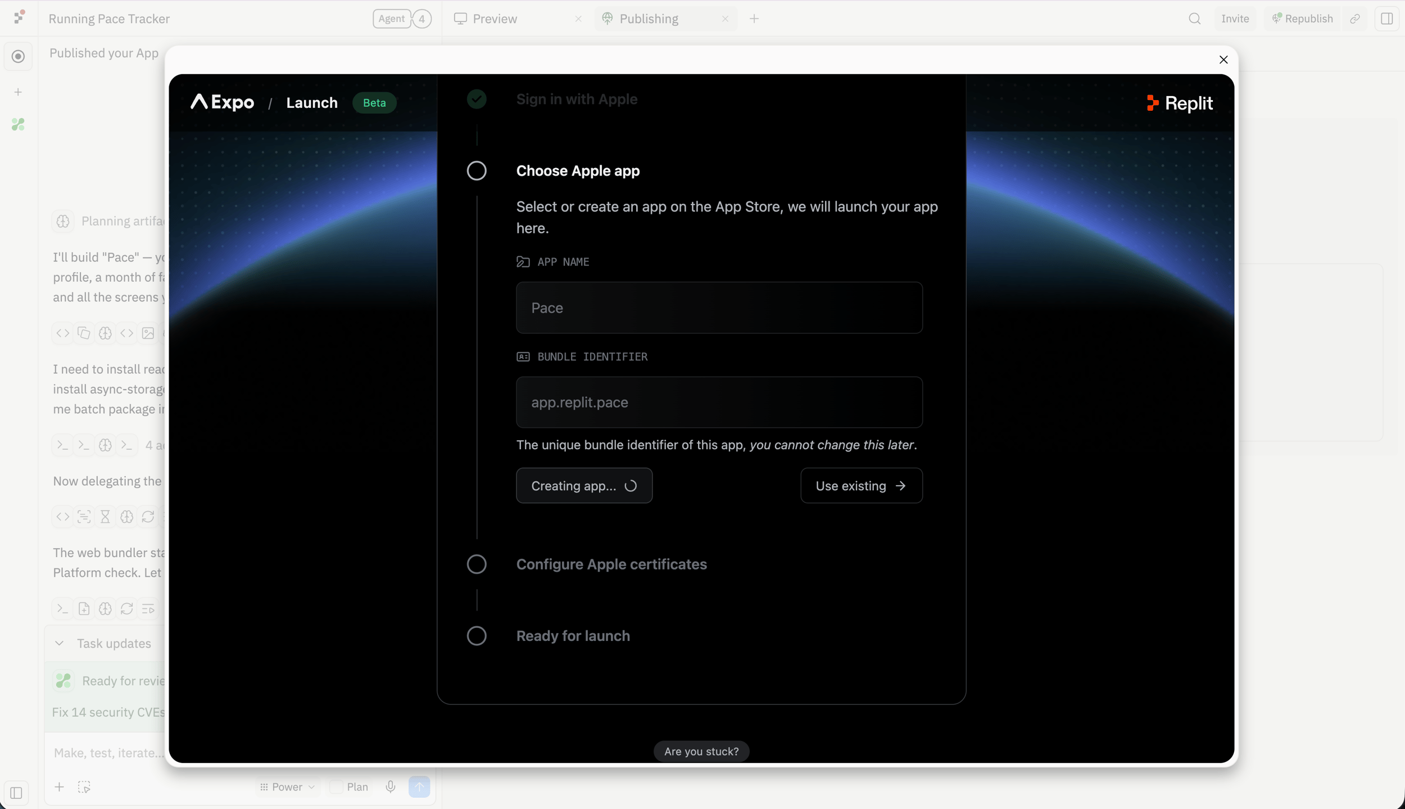This screenshot has width=1405, height=809.
Task: Click the element selector icon in chat box
Action: click(x=84, y=787)
